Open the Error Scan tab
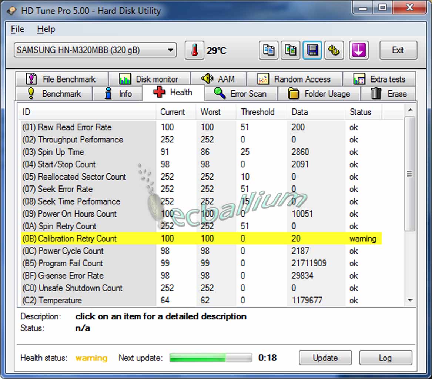Image resolution: width=432 pixels, height=379 pixels. 240,94
